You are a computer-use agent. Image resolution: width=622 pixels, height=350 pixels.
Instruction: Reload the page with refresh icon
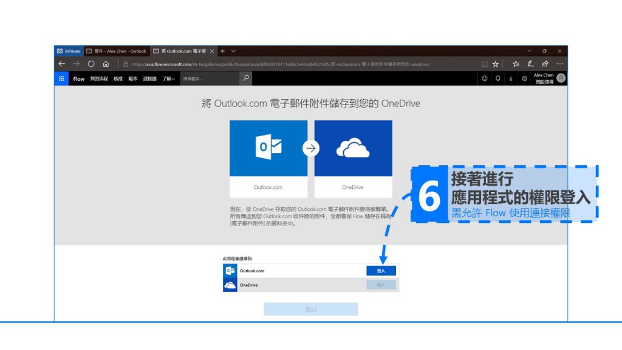pyautogui.click(x=91, y=63)
